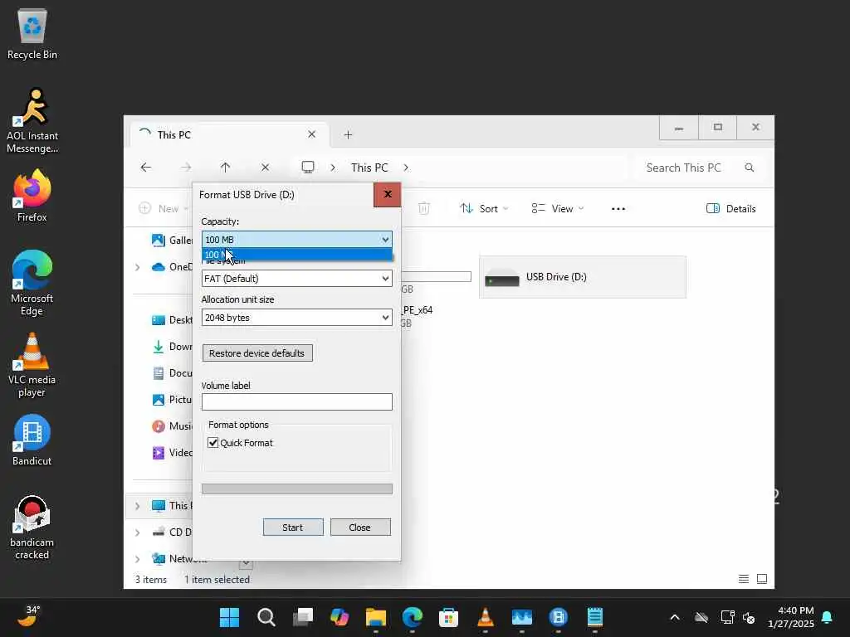Switch to details list view icon in status bar

coord(744,579)
